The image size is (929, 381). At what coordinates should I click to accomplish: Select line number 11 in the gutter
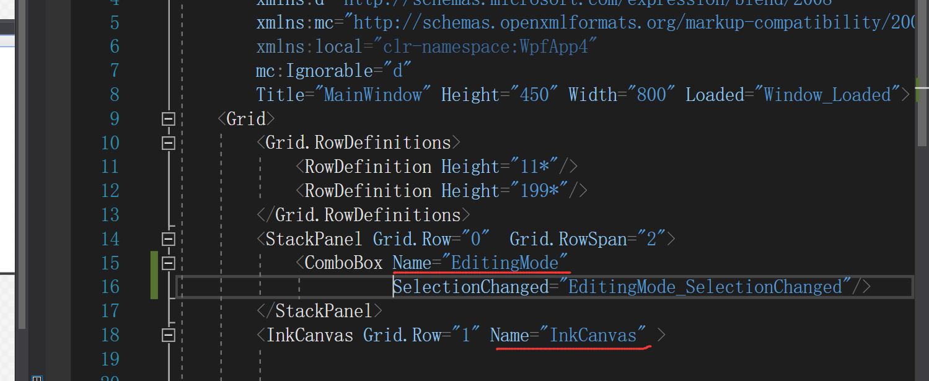pyautogui.click(x=110, y=166)
